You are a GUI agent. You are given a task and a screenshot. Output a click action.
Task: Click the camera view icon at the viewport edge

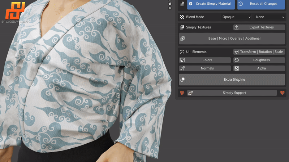[x=170, y=4]
